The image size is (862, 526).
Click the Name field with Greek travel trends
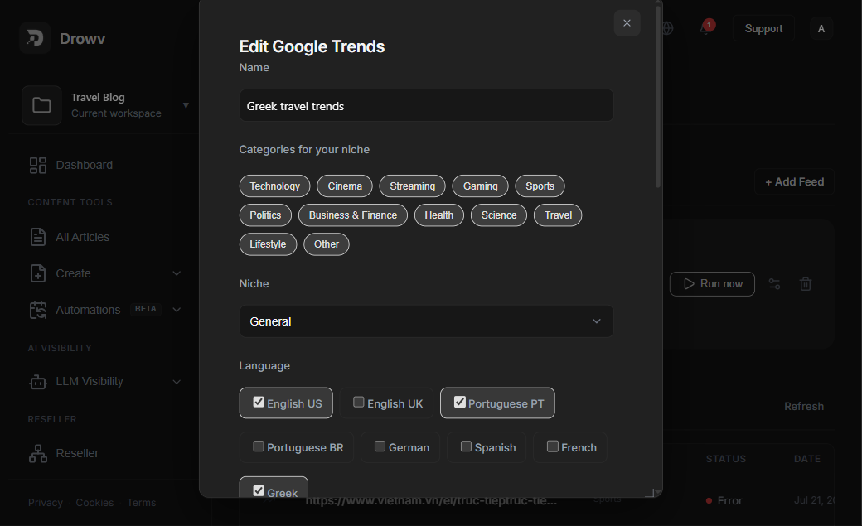coord(426,105)
